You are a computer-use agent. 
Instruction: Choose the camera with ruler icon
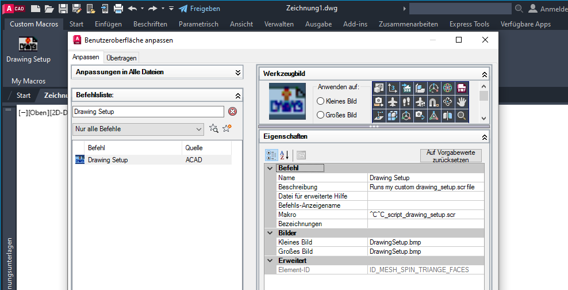(x=379, y=102)
